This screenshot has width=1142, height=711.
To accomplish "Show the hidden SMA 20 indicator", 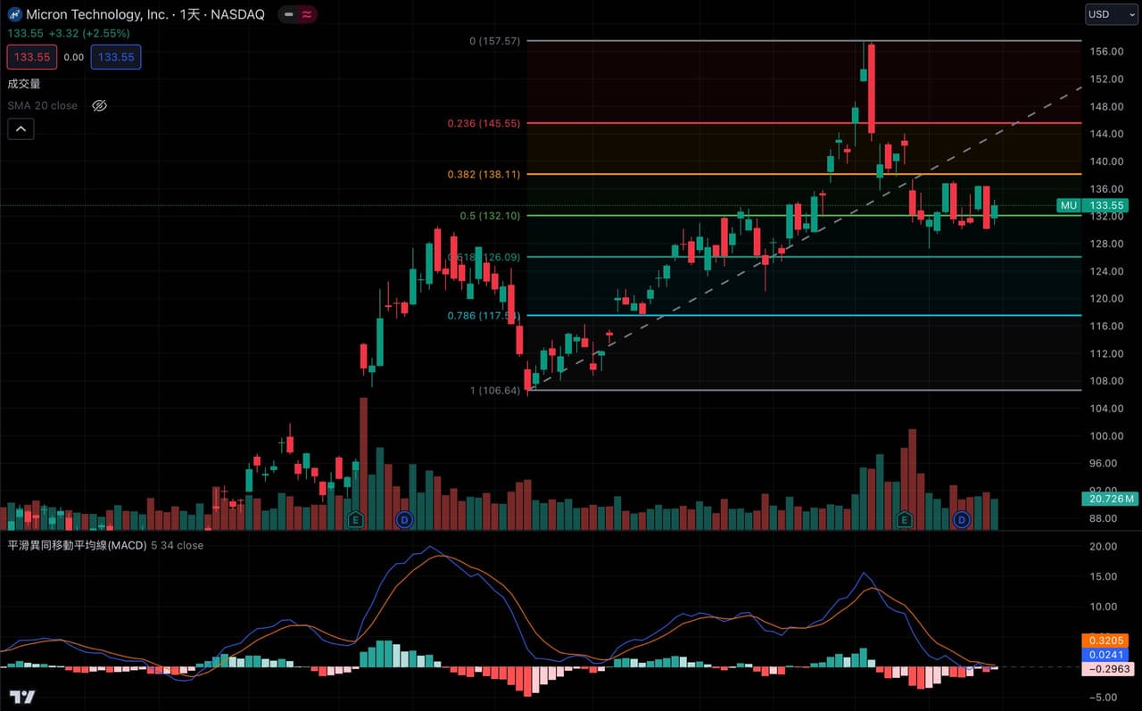I will tap(100, 105).
